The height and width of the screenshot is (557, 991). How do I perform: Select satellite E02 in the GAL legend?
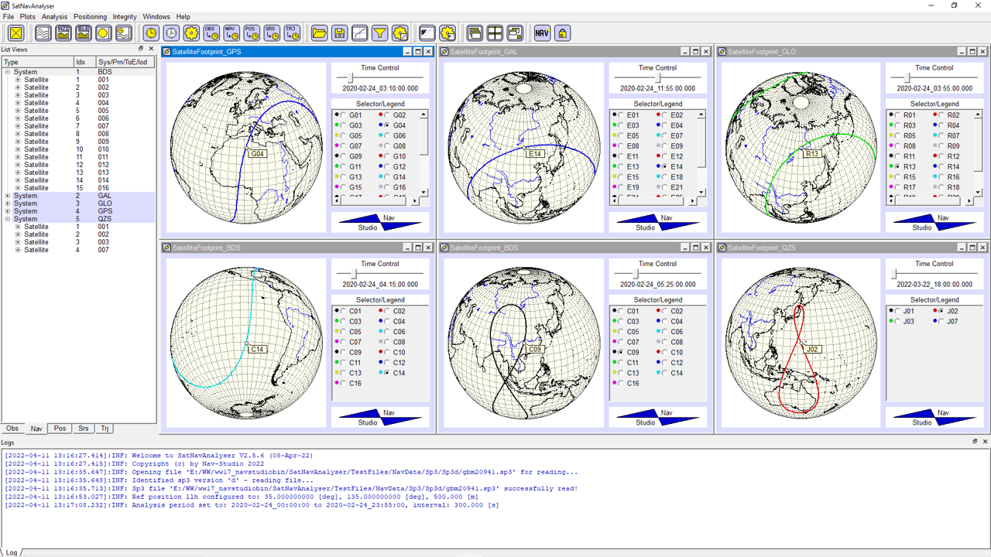click(x=665, y=115)
